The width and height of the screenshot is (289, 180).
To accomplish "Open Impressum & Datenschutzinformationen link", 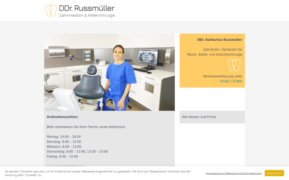I will pyautogui.click(x=234, y=173).
